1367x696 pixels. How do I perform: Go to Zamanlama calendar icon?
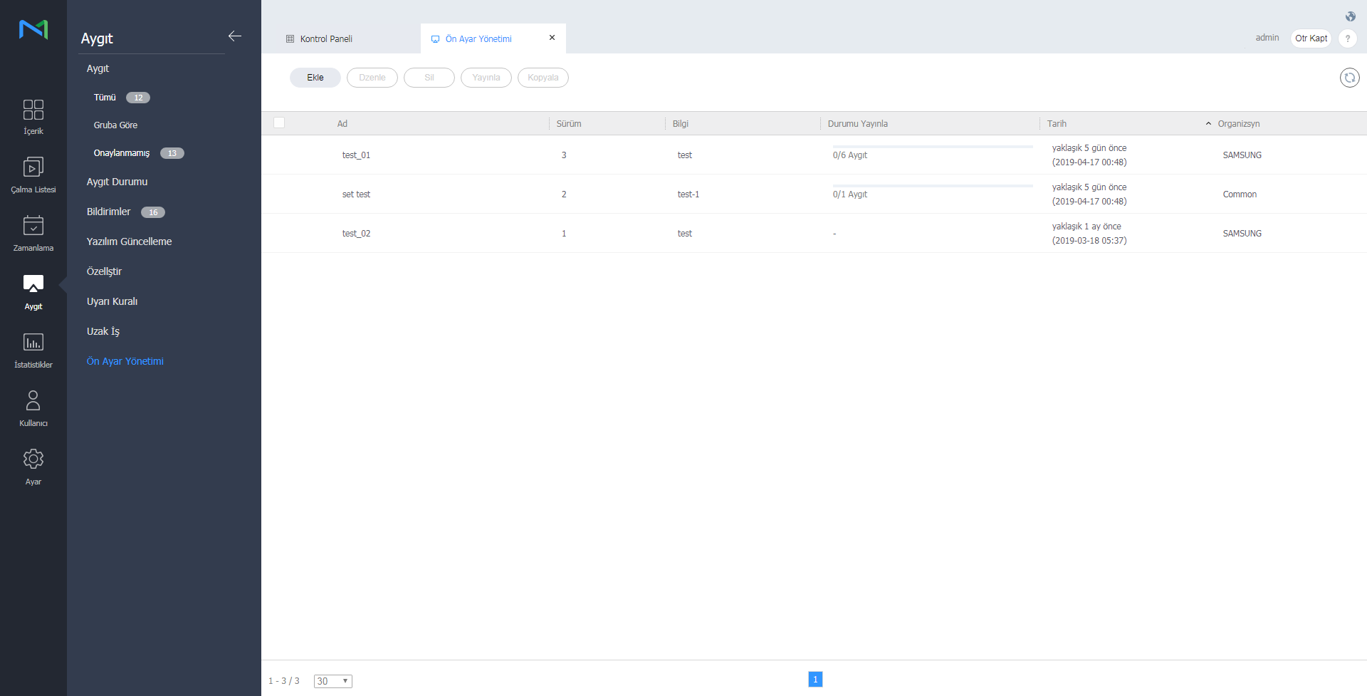33,227
